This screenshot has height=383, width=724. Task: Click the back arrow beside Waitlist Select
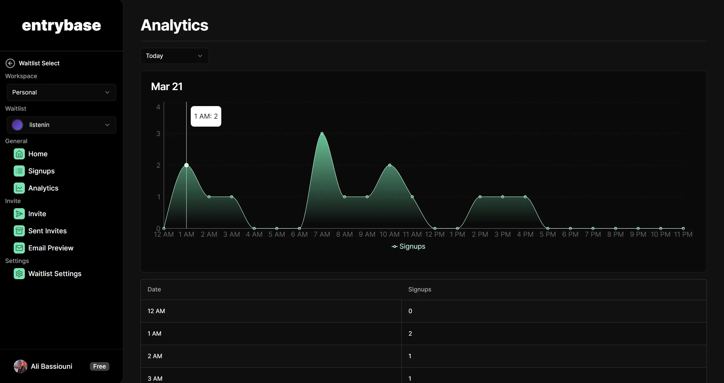(x=10, y=63)
